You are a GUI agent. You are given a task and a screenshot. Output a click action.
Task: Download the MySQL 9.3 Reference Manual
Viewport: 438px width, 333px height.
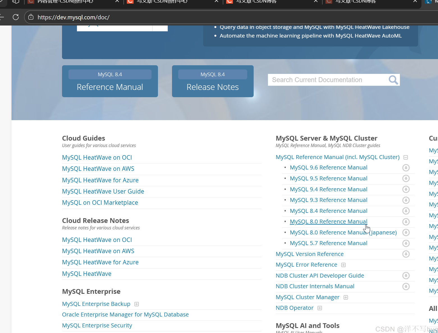406,200
